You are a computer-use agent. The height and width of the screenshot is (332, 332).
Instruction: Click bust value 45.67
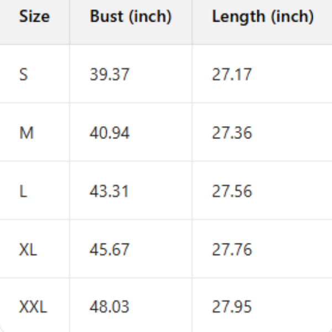[110, 250]
